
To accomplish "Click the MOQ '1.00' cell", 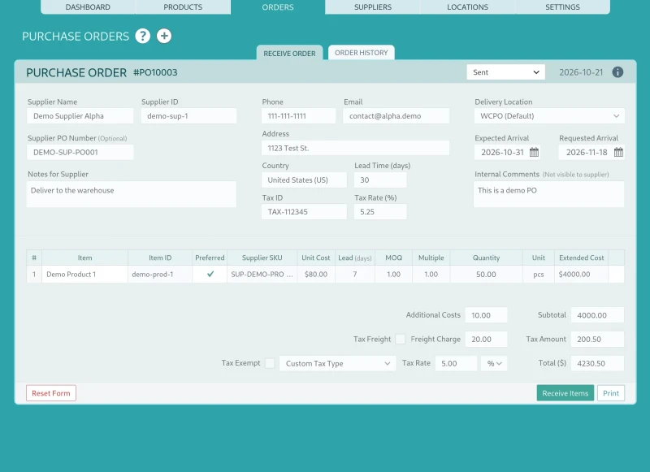I will [x=393, y=275].
